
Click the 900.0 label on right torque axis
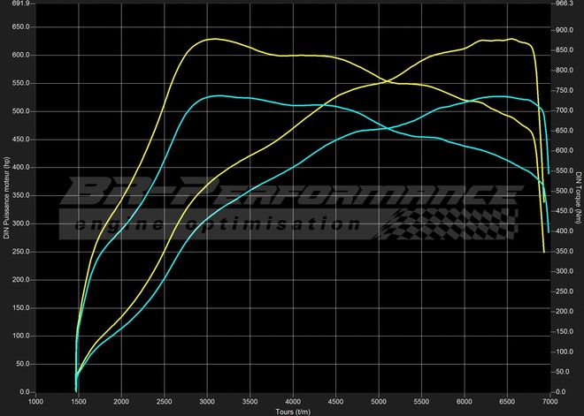pyautogui.click(x=564, y=29)
